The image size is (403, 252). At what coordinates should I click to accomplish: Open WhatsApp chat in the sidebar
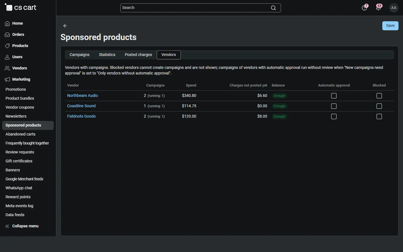click(x=19, y=188)
